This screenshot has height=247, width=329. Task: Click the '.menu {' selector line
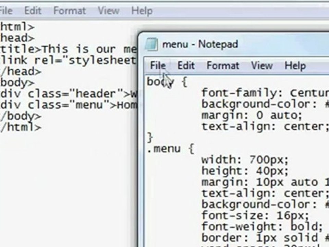coord(171,149)
